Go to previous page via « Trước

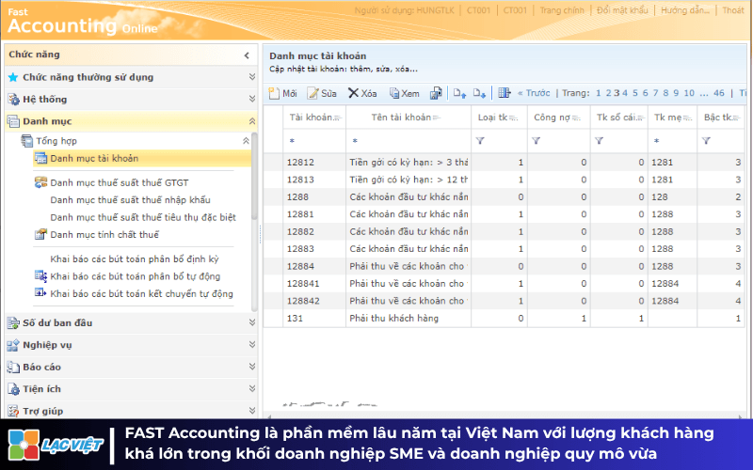(534, 93)
